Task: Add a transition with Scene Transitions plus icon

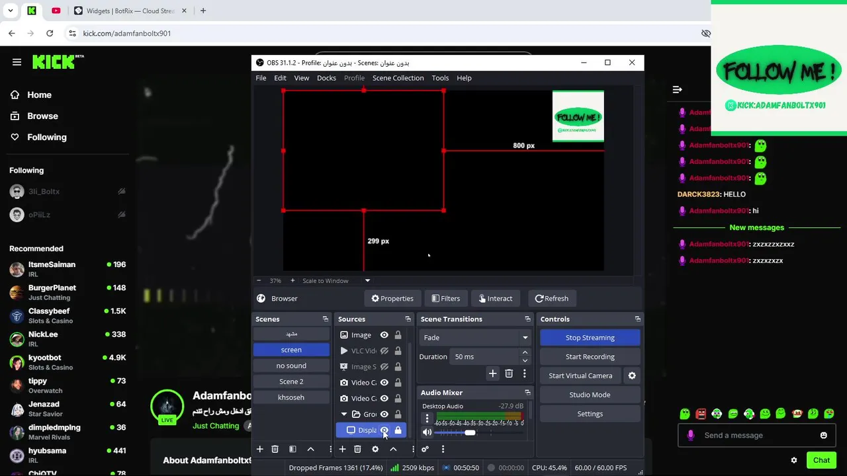Action: click(492, 374)
